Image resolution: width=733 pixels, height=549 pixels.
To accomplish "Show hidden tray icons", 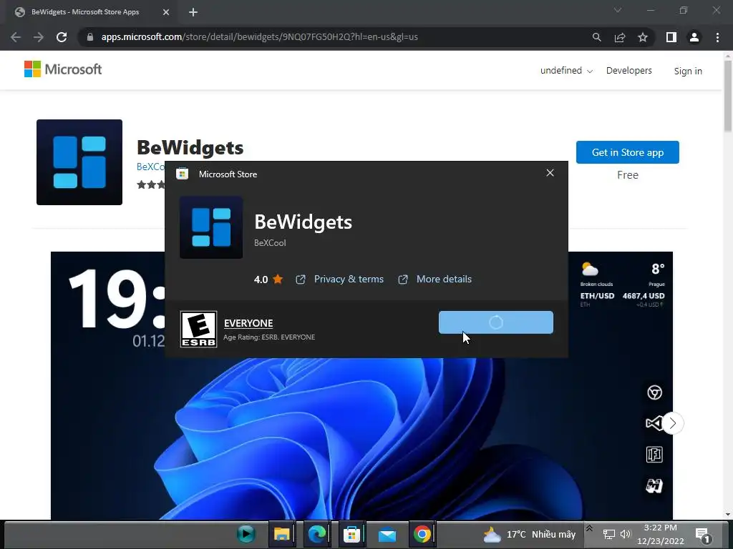I will [590, 528].
